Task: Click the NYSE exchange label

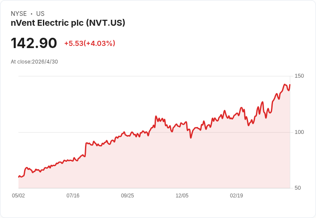Action: 19,14
